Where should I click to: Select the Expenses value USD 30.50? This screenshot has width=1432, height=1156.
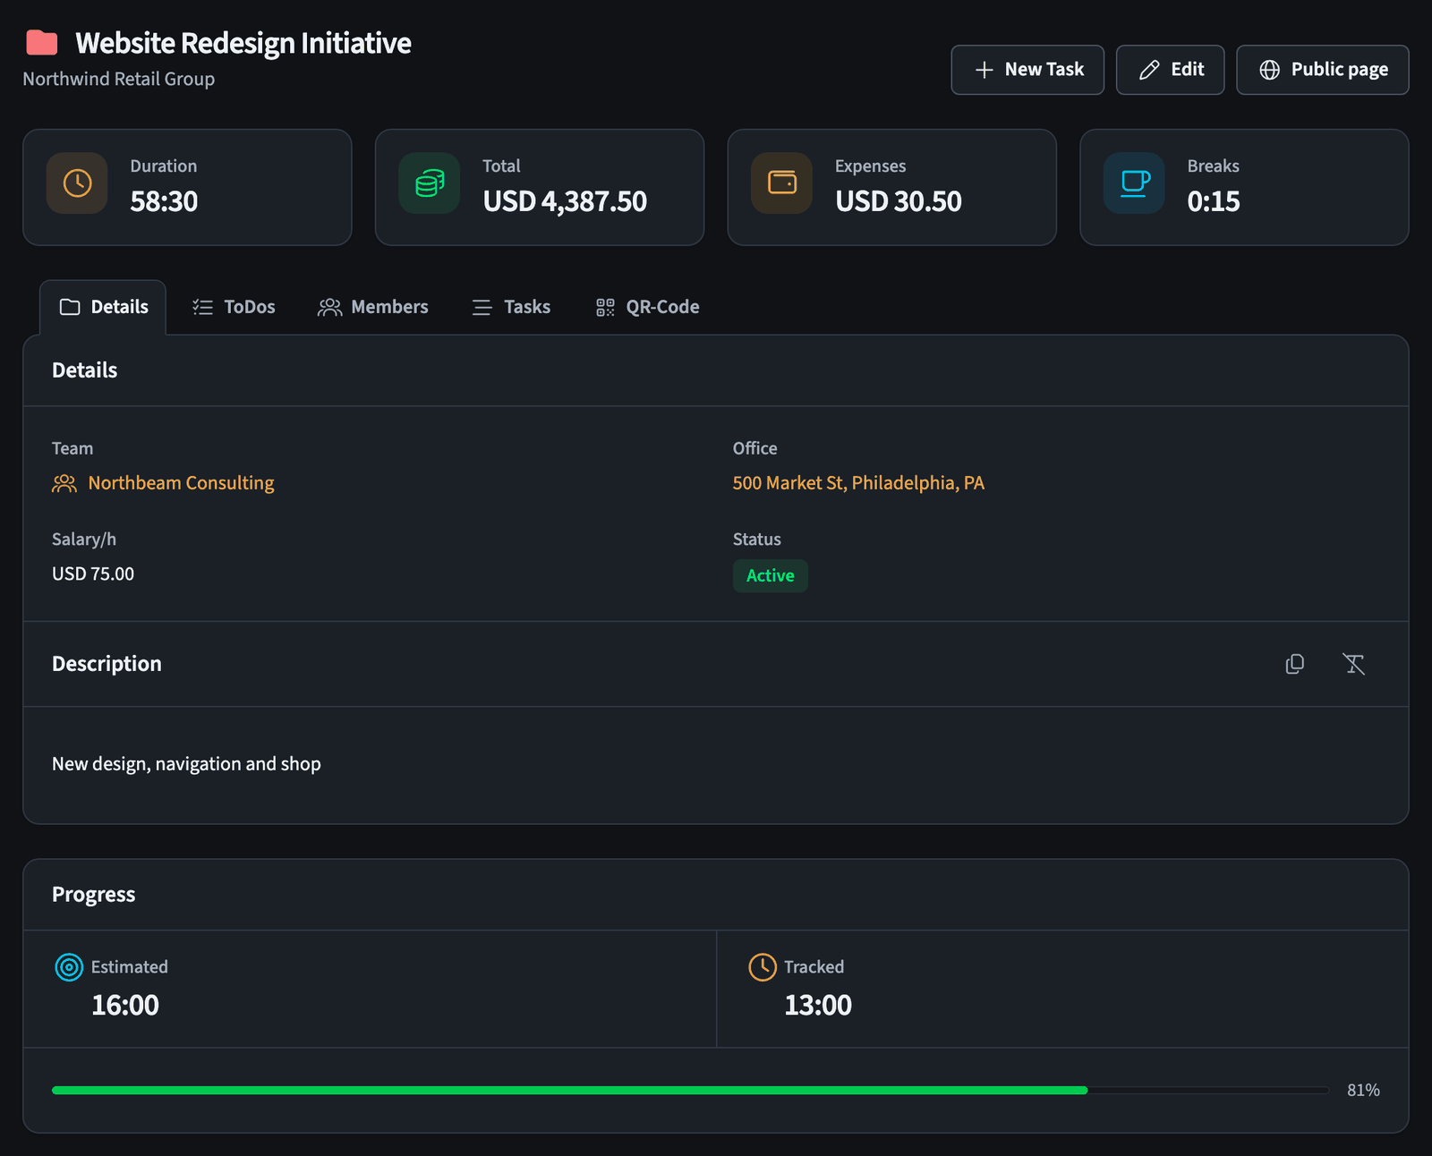899,201
